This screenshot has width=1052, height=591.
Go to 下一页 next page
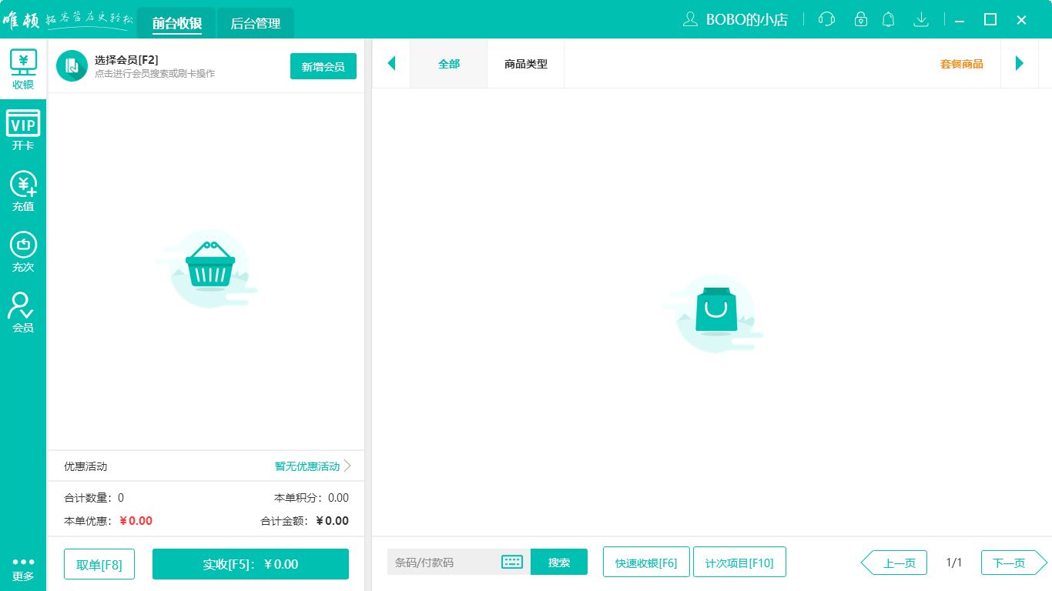pyautogui.click(x=1014, y=563)
